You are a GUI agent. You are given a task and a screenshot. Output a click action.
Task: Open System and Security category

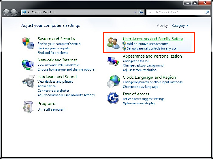56,39
